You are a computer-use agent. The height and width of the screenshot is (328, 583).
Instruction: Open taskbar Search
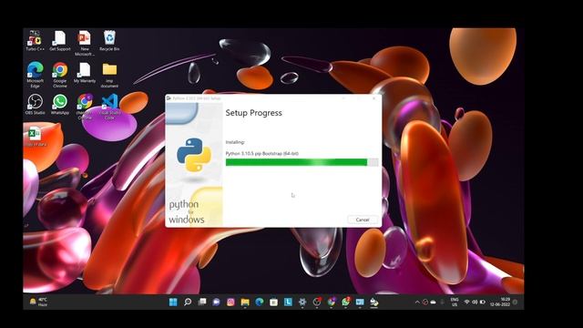pos(188,302)
